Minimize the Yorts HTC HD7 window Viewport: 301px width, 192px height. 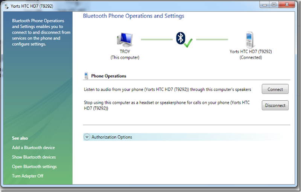pos(265,5)
